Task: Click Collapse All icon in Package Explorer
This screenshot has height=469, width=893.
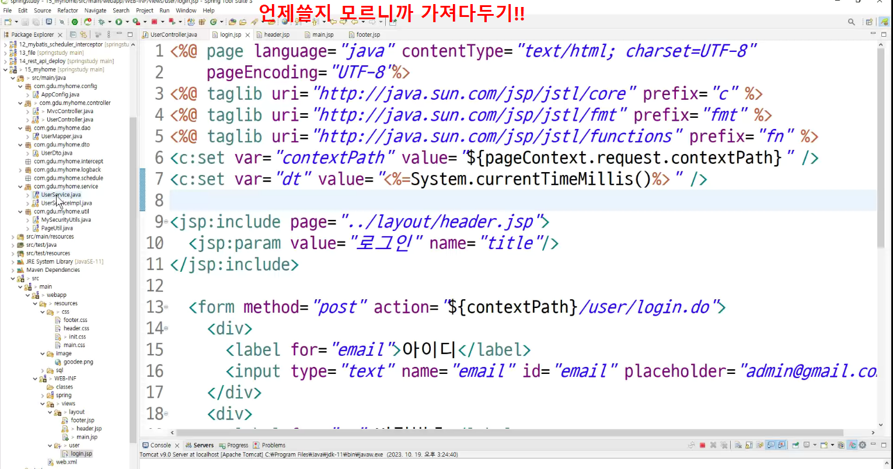Action: [74, 35]
